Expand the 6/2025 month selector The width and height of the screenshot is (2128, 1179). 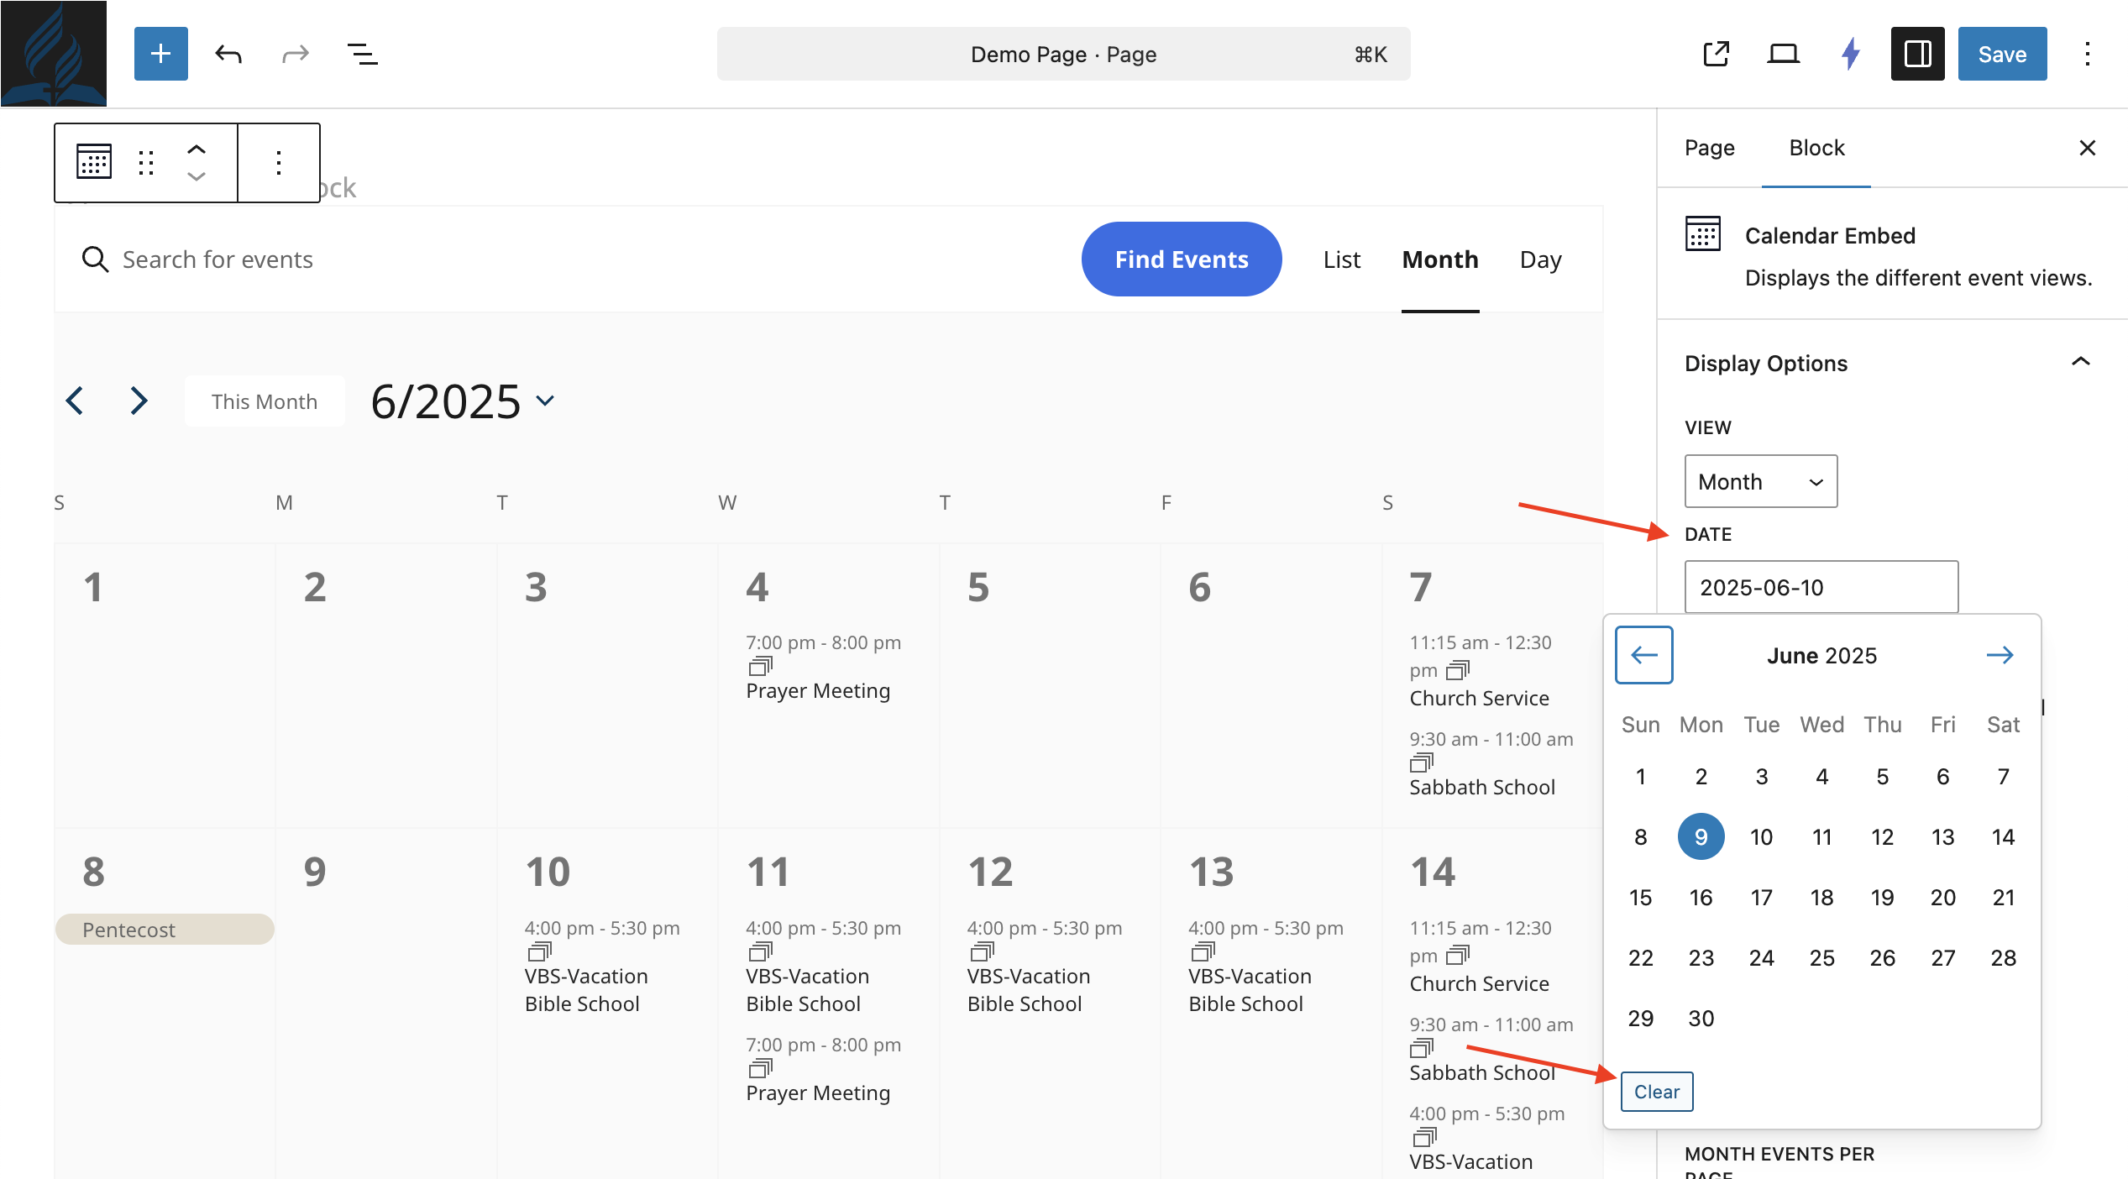[x=463, y=401]
